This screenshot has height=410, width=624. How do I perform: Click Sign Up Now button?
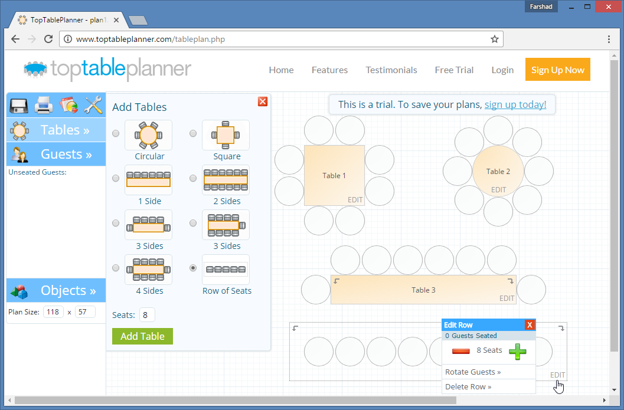click(x=557, y=70)
